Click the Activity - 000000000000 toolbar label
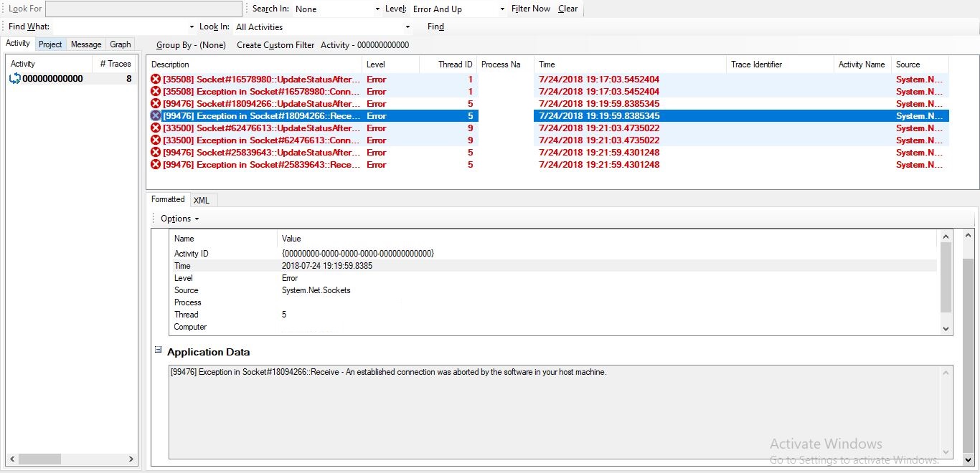The width and height of the screenshot is (980, 473). (364, 45)
